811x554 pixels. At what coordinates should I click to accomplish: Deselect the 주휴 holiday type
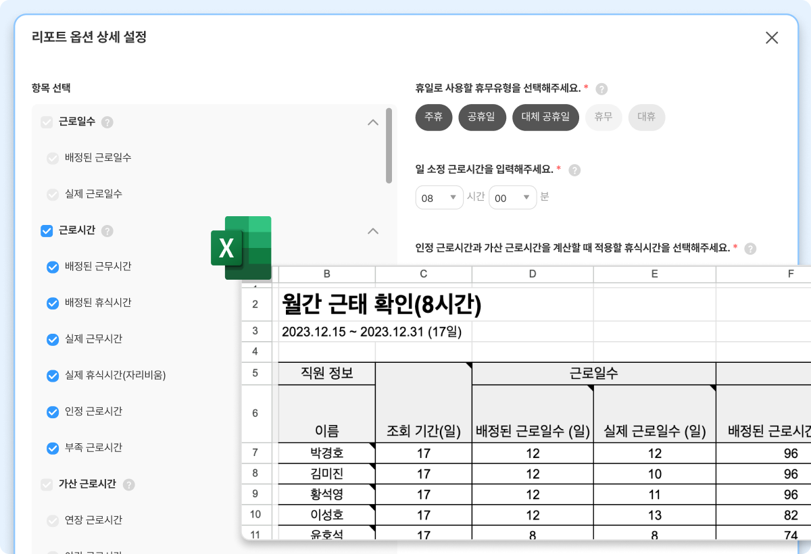point(433,117)
